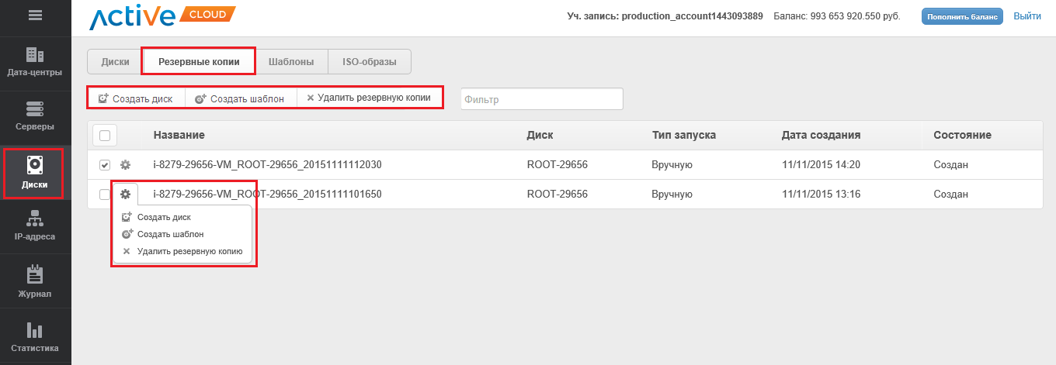This screenshot has width=1056, height=365.
Task: Open the hamburger menu in sidebar
Action: coord(35,15)
